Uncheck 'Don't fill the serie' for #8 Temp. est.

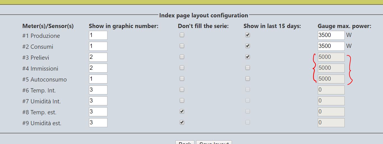(x=182, y=112)
